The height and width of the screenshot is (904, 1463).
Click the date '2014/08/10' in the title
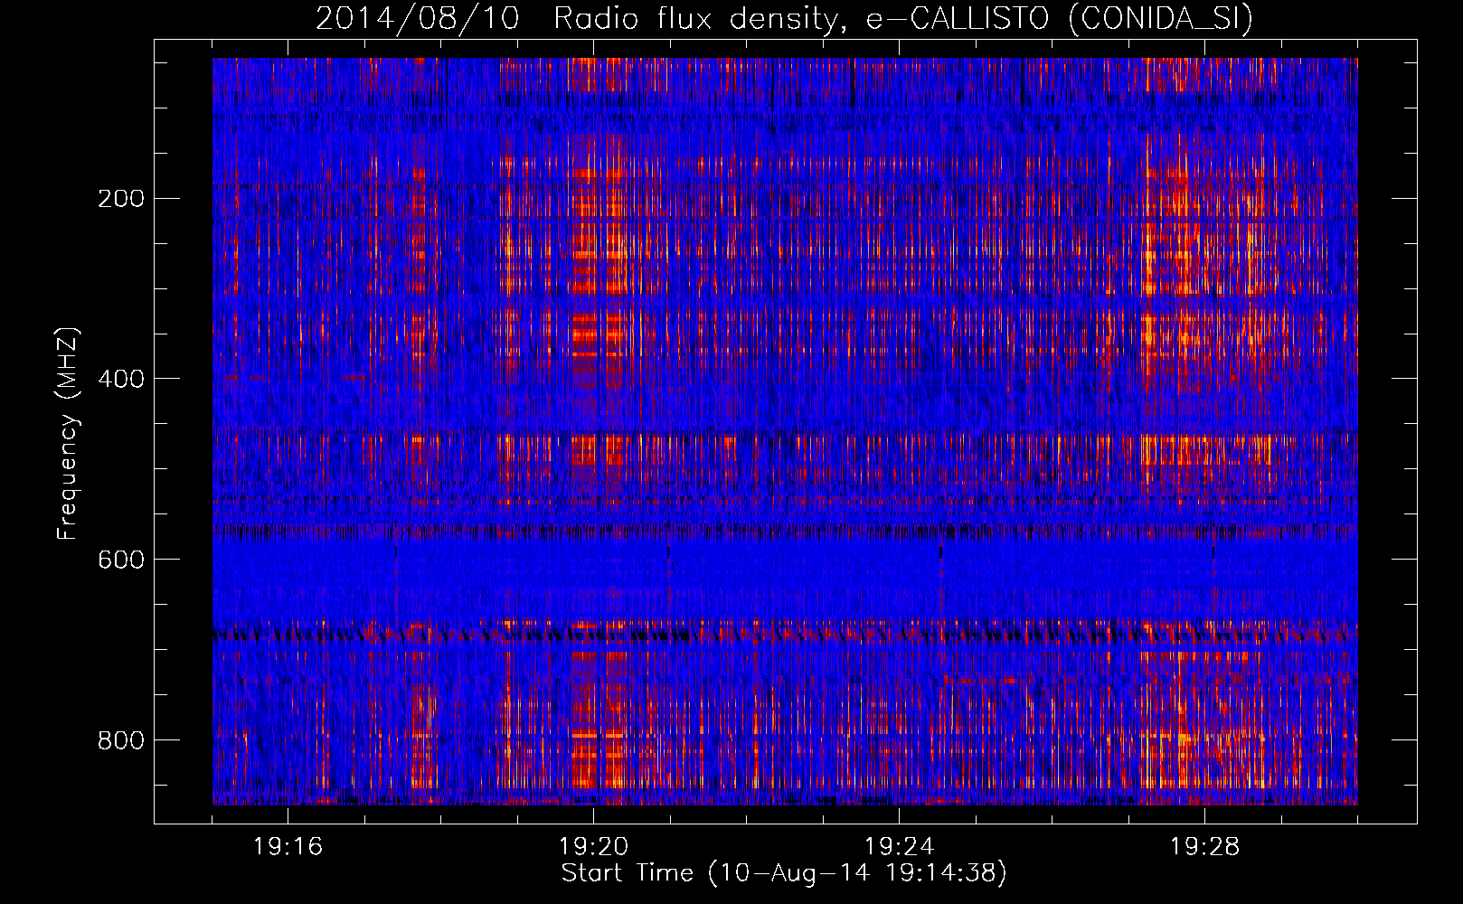tap(417, 18)
